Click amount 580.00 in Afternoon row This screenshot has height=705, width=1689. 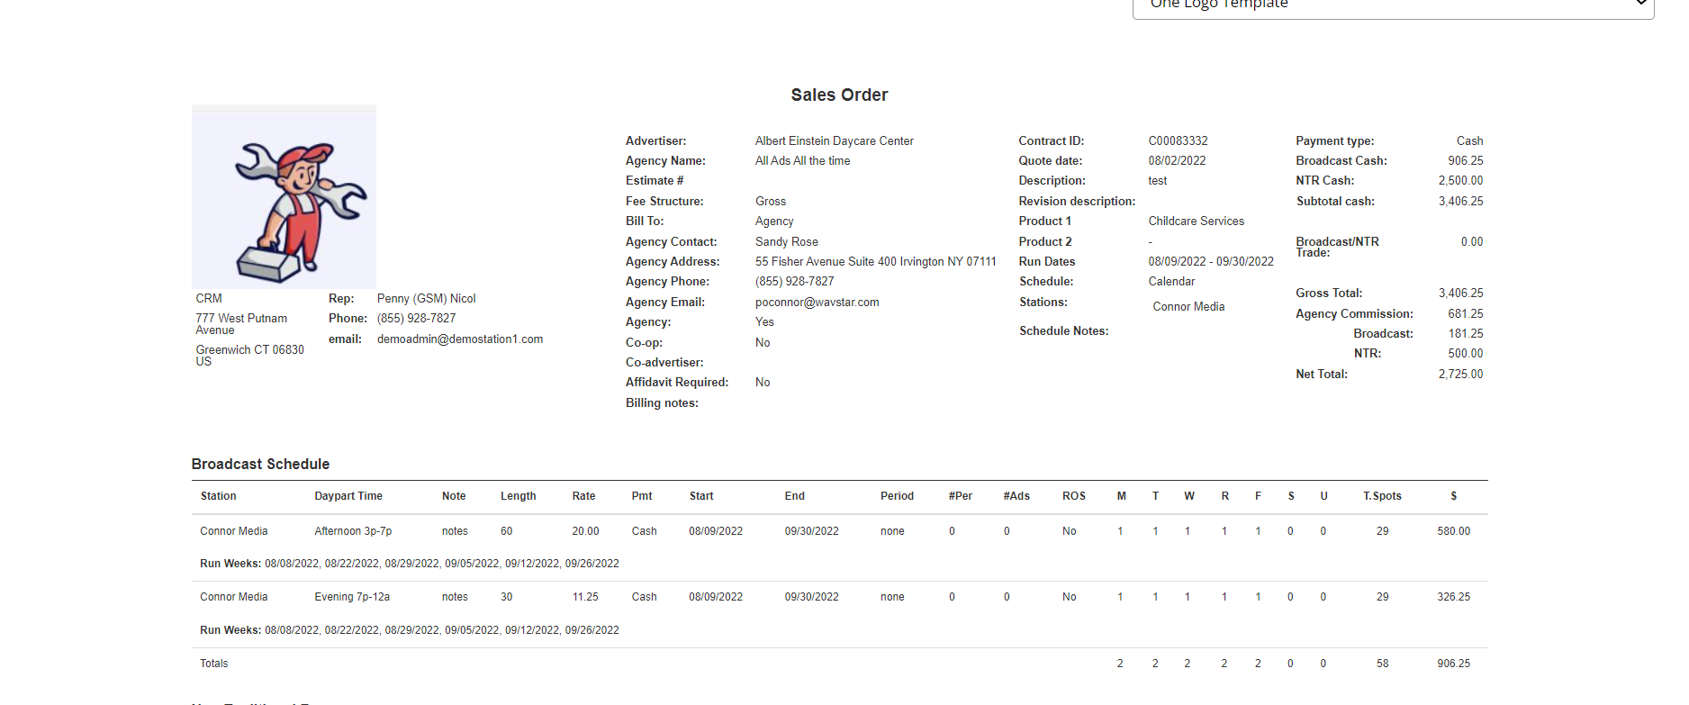(1453, 531)
